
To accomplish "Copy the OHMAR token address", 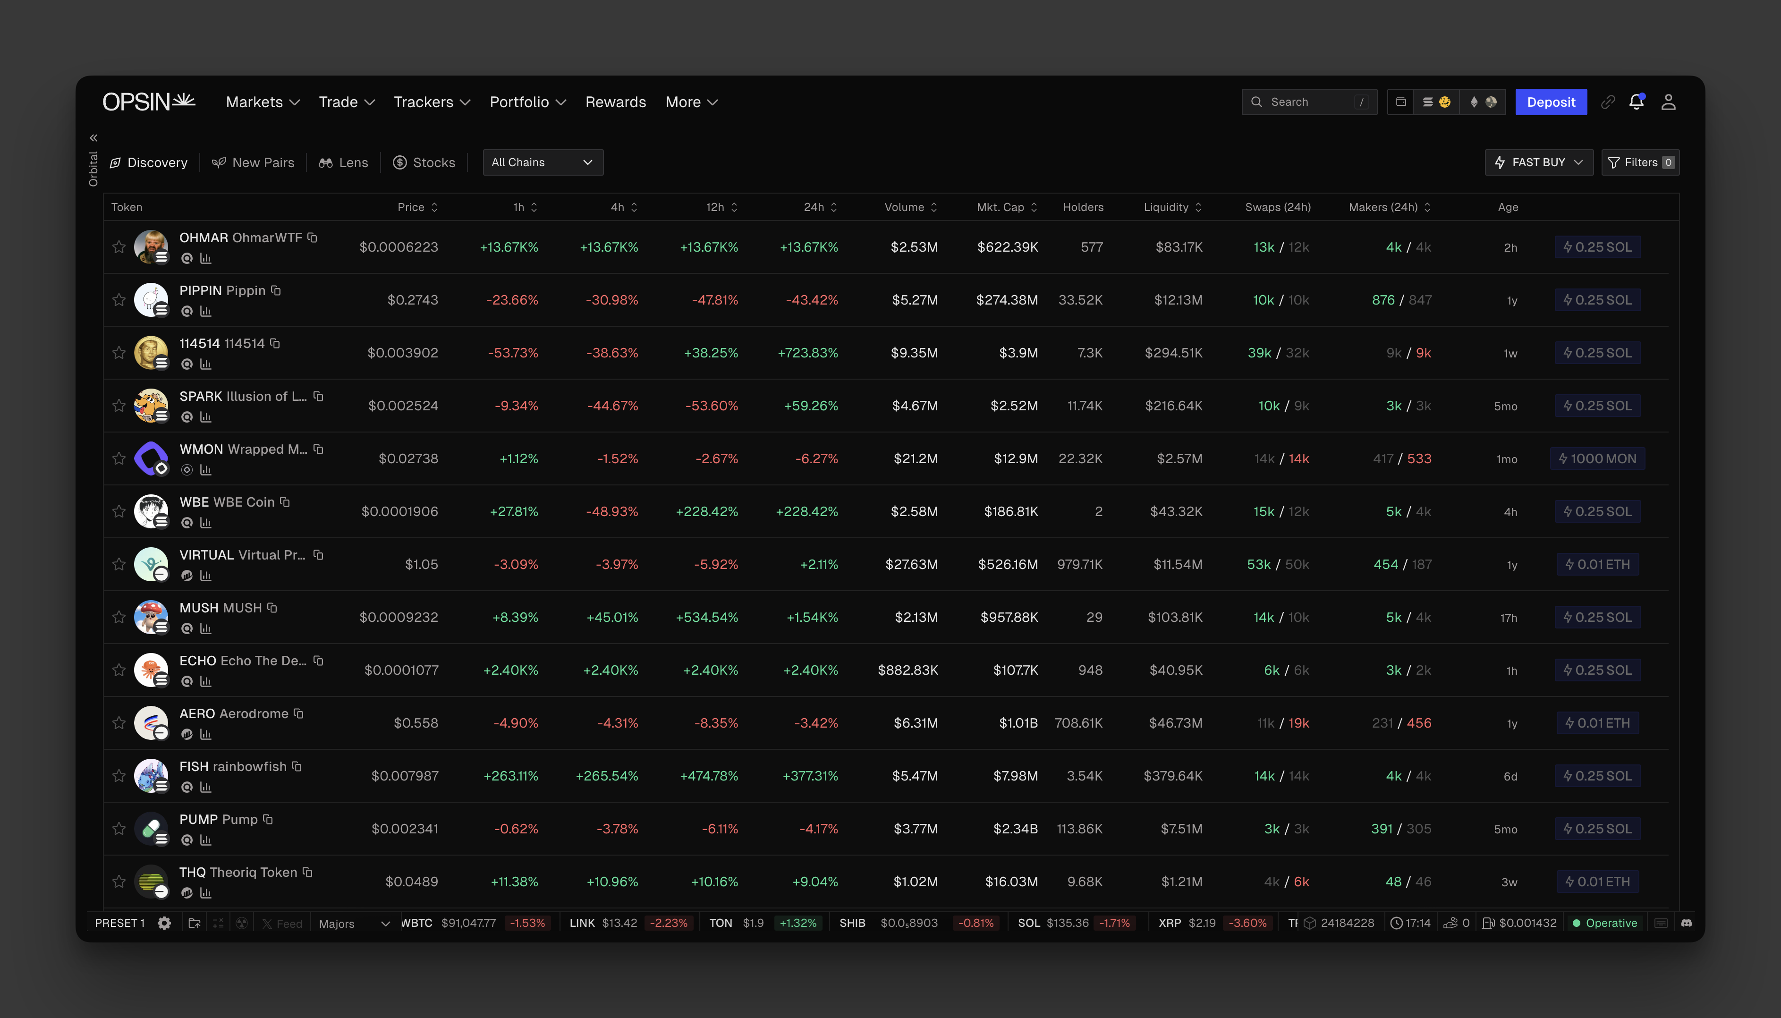I will [313, 238].
